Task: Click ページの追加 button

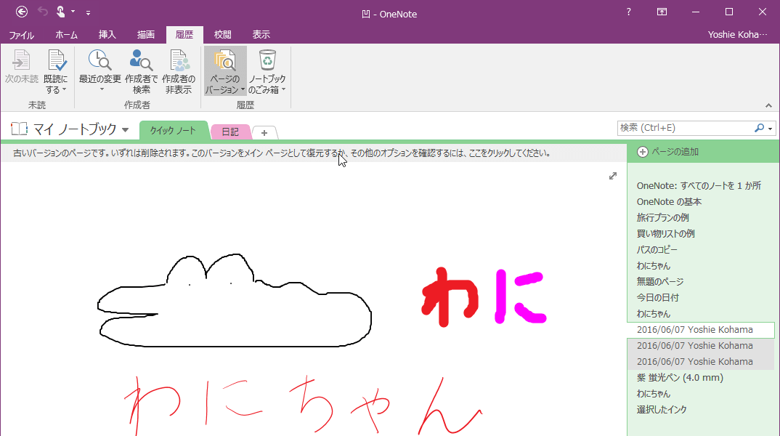Action: pyautogui.click(x=675, y=152)
